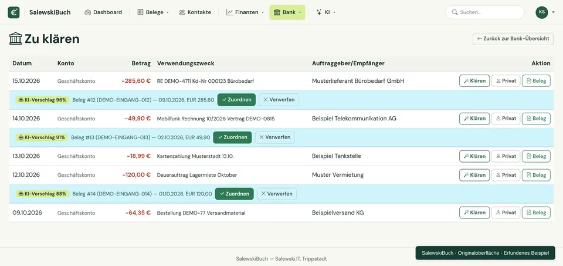The image size is (563, 266).
Task: Click Beleg for the Beispiel Telekommunikation row
Action: pos(536,118)
